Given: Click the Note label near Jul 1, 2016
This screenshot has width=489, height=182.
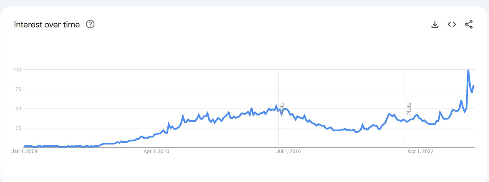Looking at the screenshot, I should 282,109.
